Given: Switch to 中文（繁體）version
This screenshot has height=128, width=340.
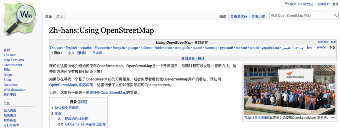Looking at the screenshot, I should [x=77, y=53].
